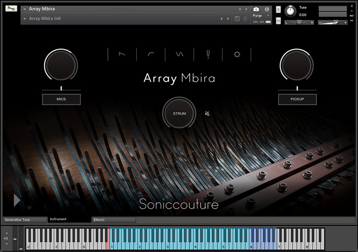This screenshot has width=358, height=252.
Task: Click the Tune knob
Action: coord(290,12)
